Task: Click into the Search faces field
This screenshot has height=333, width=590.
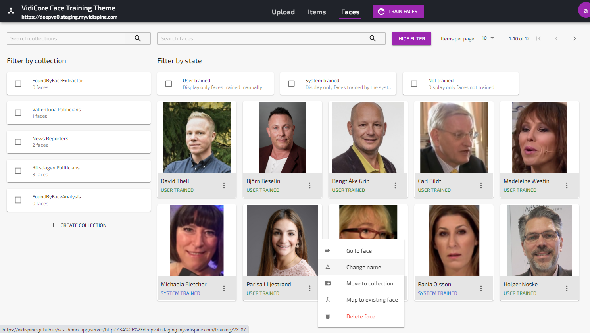Action: (x=258, y=38)
